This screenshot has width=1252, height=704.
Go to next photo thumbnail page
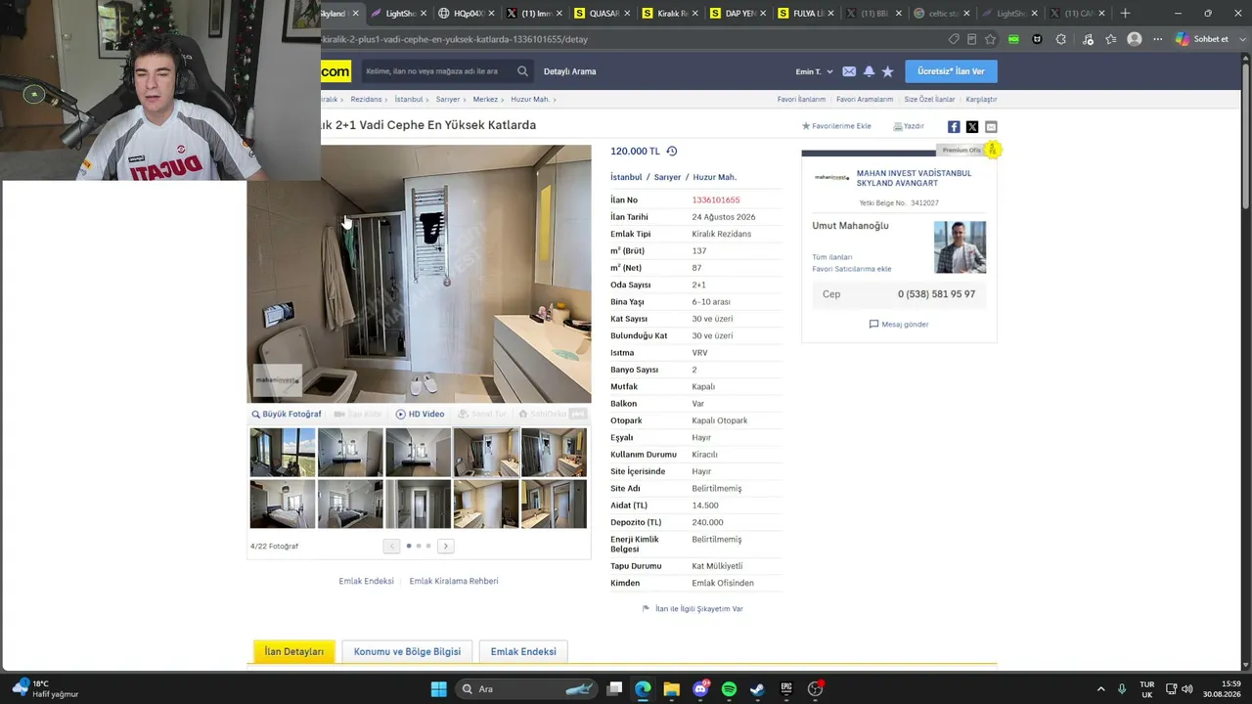tap(445, 547)
